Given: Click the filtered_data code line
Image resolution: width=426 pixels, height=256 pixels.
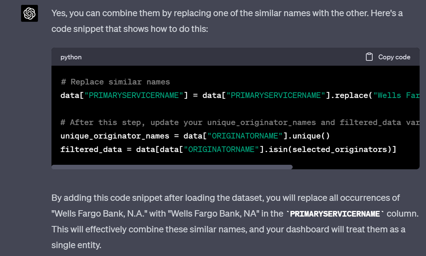Looking at the screenshot, I should pos(228,149).
